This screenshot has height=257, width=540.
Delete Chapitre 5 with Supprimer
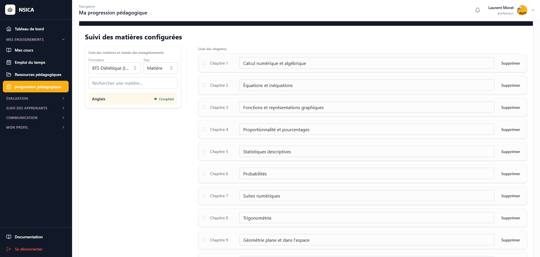point(510,152)
